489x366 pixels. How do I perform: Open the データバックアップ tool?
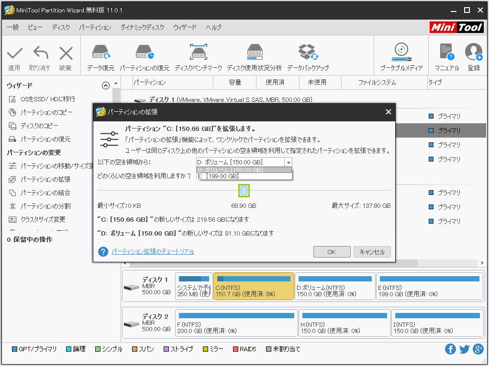click(308, 55)
